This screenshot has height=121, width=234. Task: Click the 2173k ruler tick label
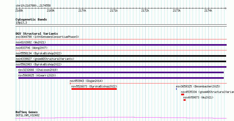177,10
